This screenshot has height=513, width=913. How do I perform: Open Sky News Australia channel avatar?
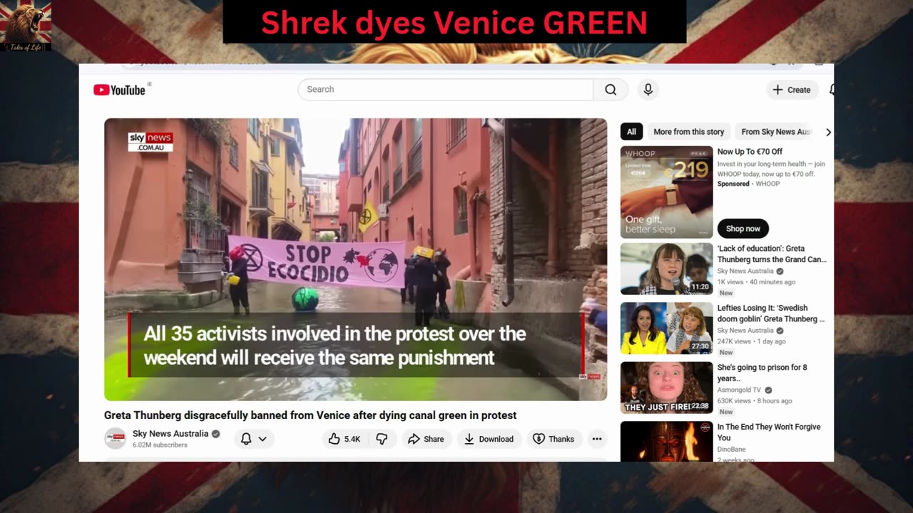115,439
